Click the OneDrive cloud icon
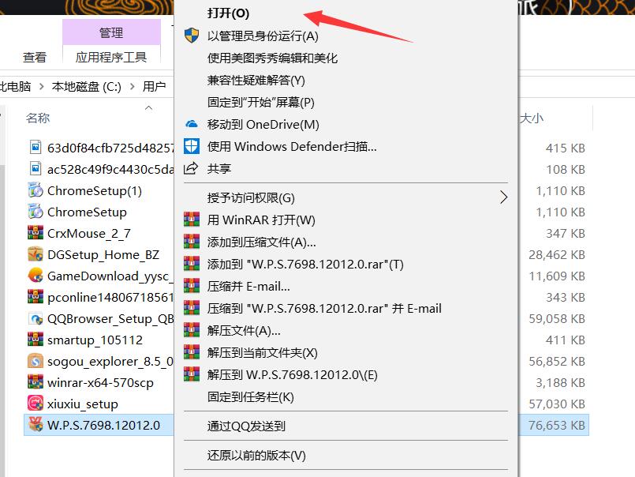The image size is (635, 477). (x=192, y=124)
